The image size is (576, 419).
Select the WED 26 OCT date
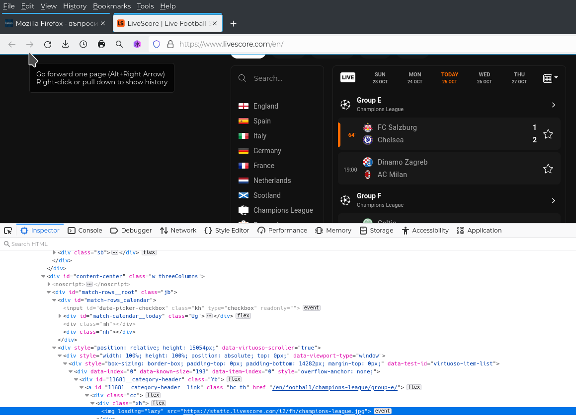coord(484,78)
